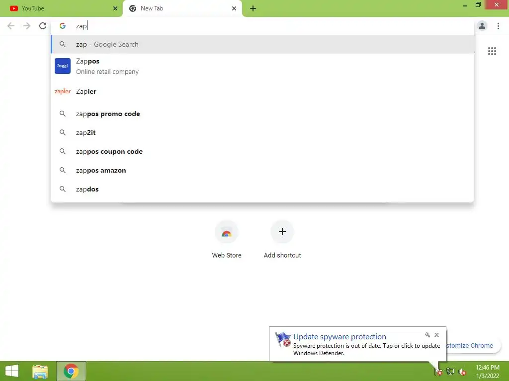Open Update spyware protection notification
The height and width of the screenshot is (381, 509).
[x=357, y=344]
